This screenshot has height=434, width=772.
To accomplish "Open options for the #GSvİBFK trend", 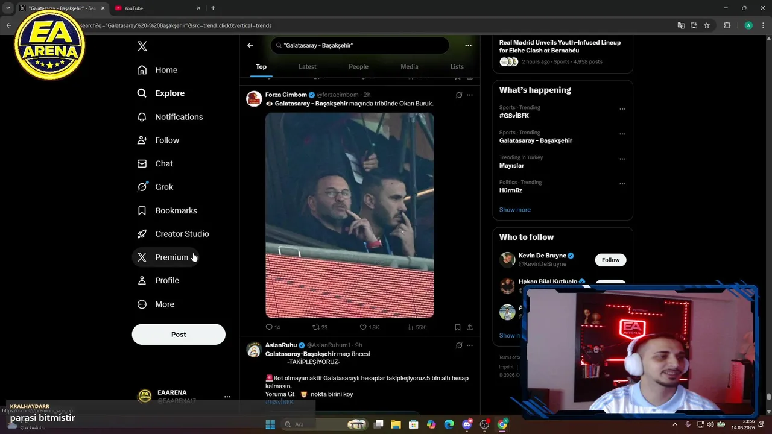I will coord(622,109).
